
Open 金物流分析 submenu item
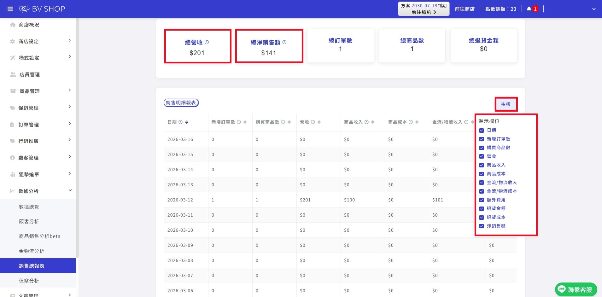coord(38,251)
